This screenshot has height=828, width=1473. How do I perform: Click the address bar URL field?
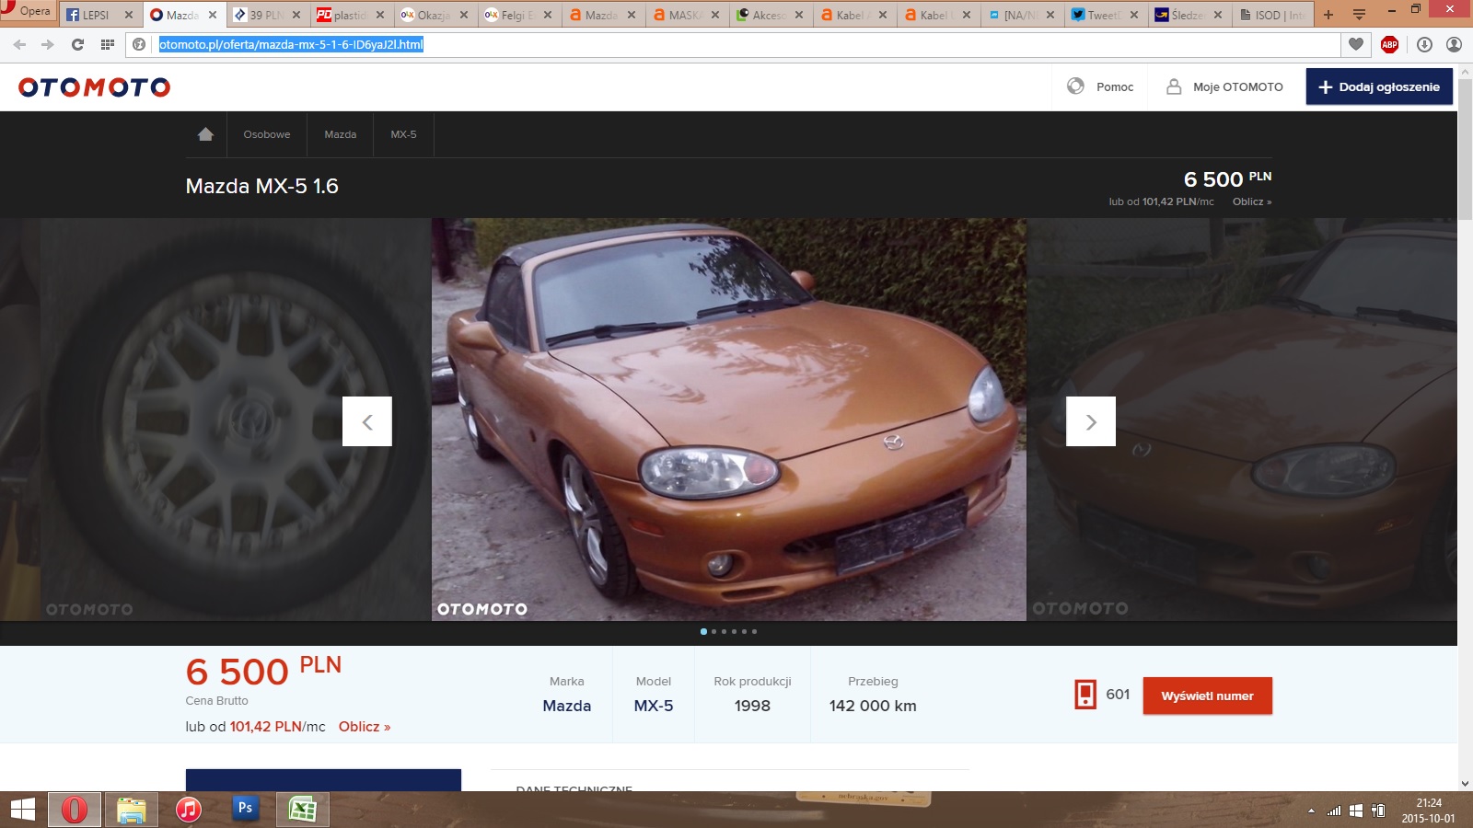[746, 44]
